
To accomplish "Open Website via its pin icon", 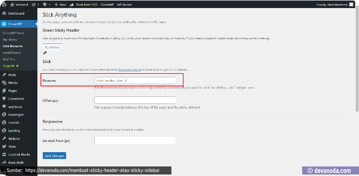I will pyautogui.click(x=4, y=139).
